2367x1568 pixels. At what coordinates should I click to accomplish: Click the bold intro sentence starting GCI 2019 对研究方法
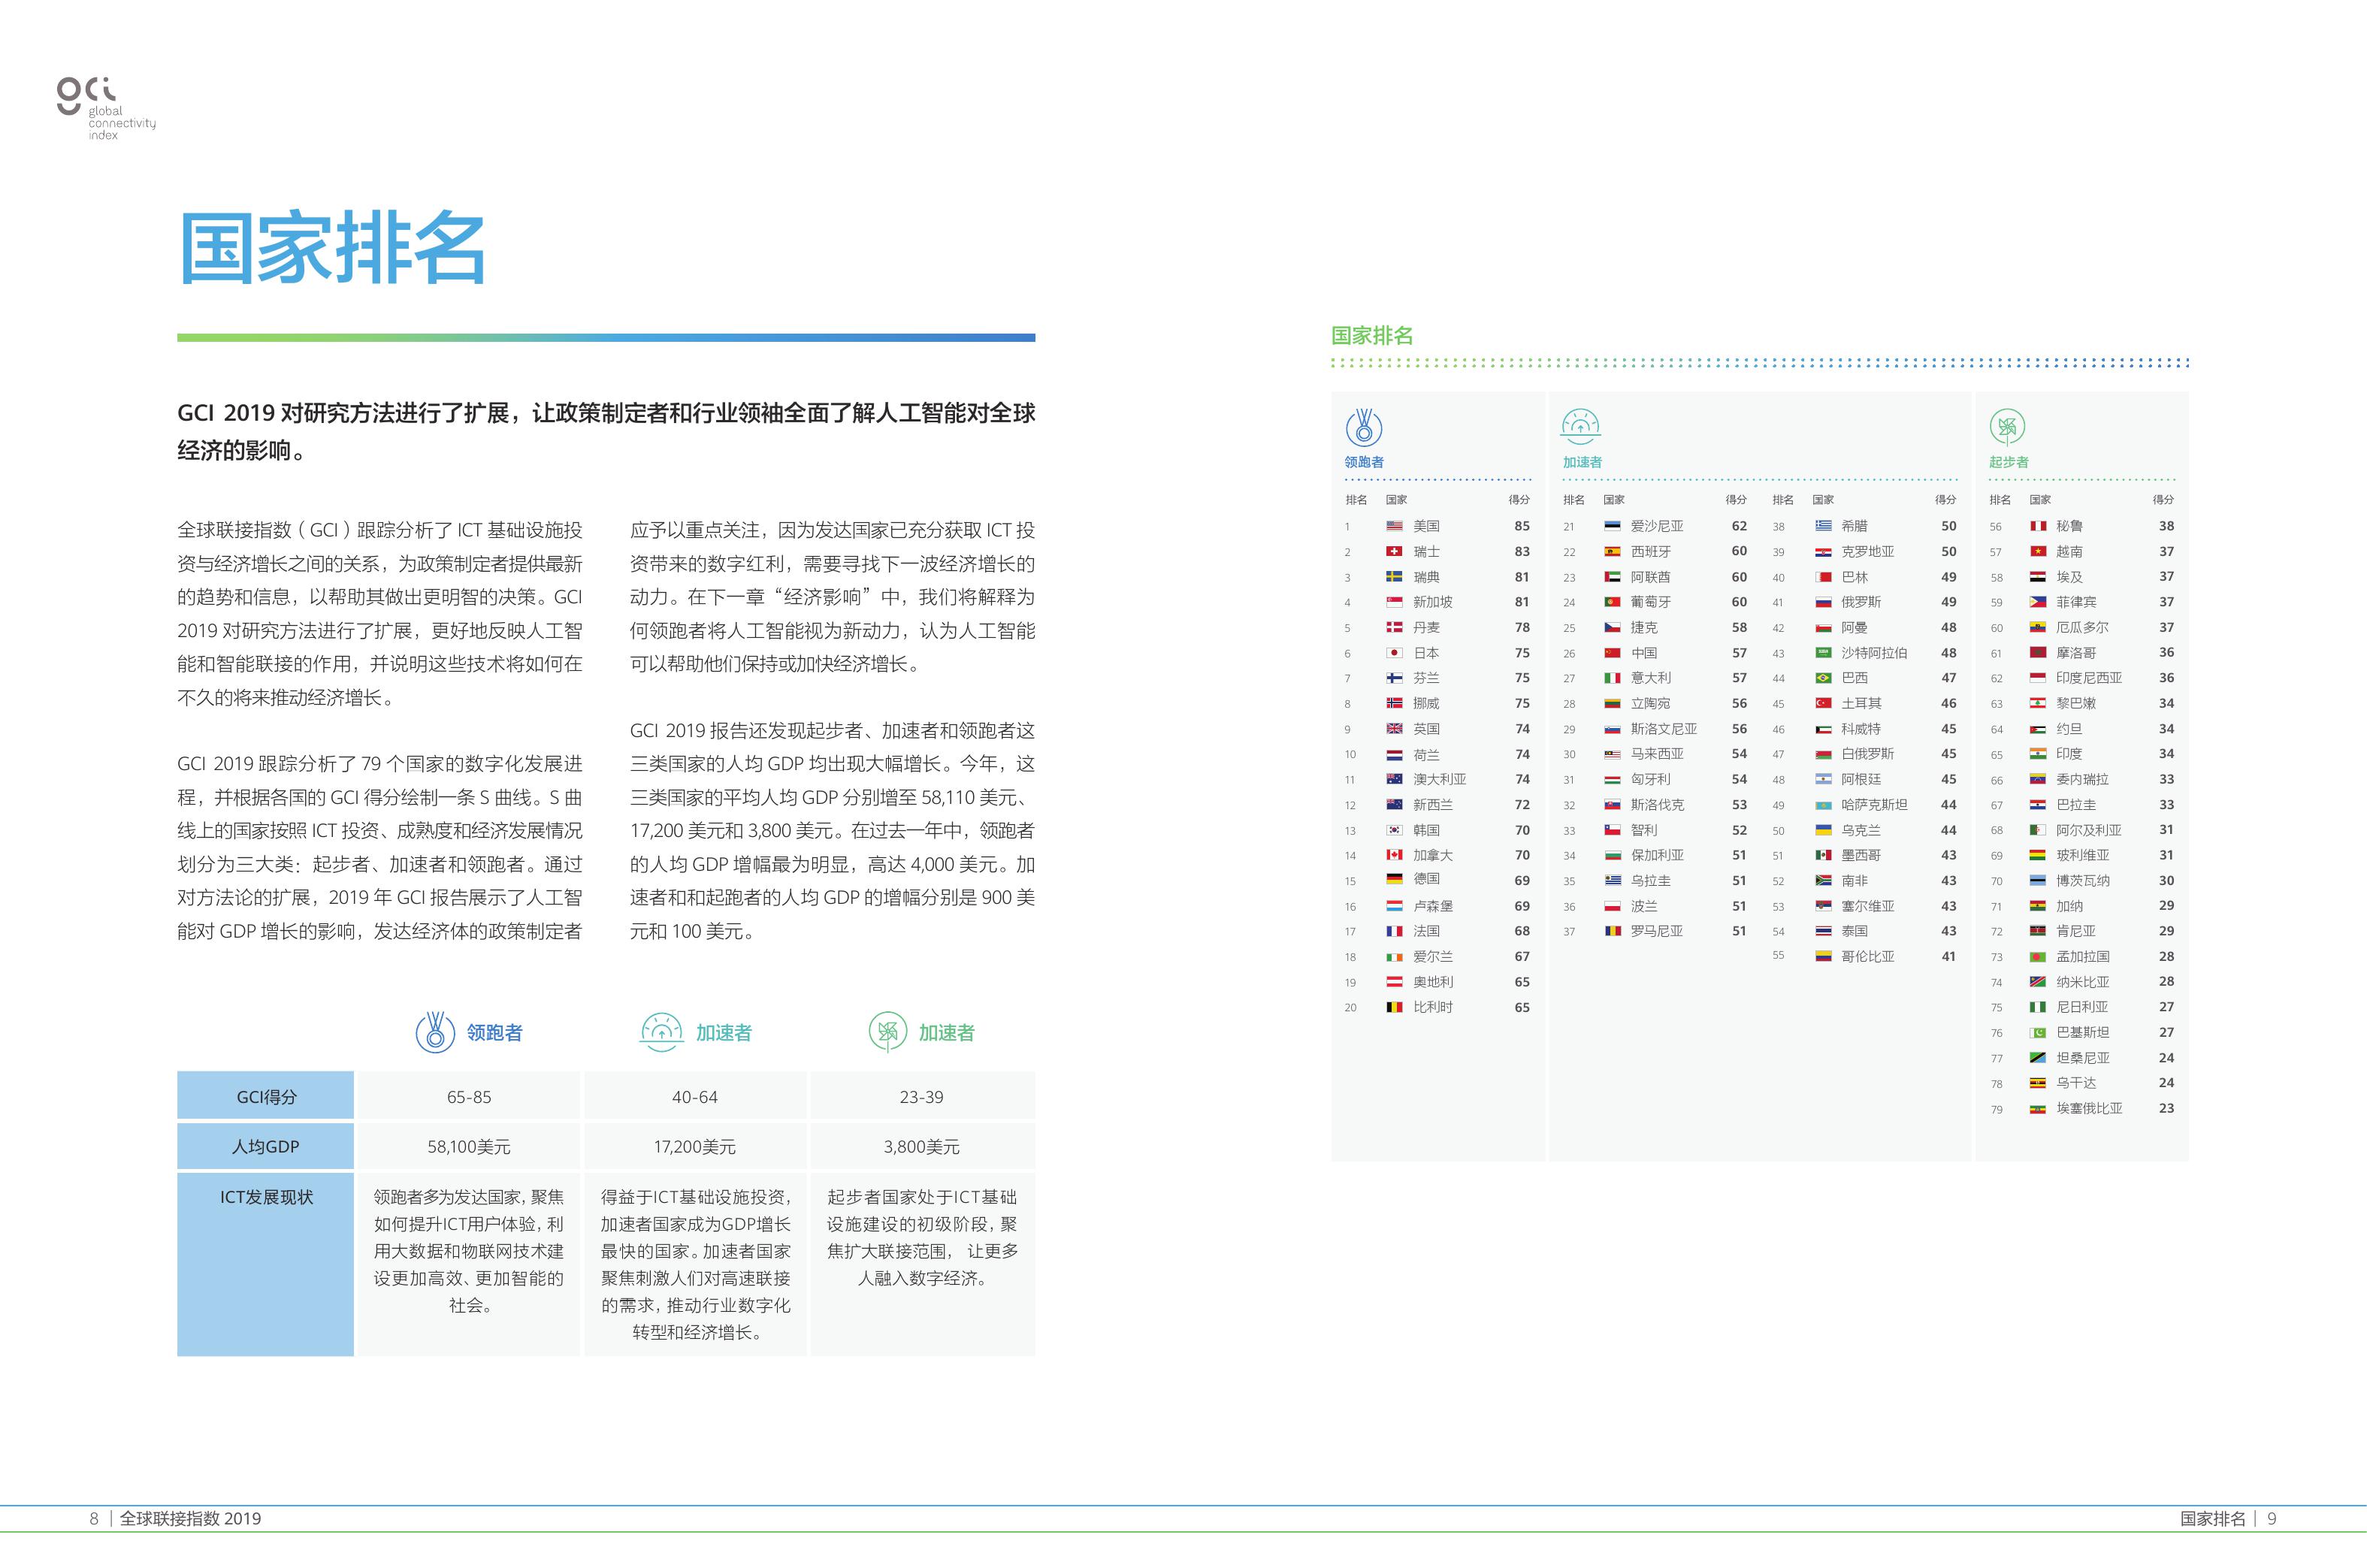coord(606,431)
